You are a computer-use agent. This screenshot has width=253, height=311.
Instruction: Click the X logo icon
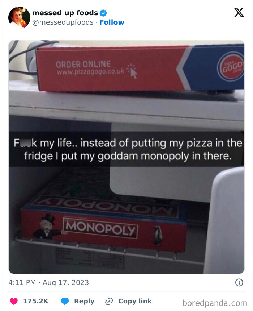pos(239,12)
